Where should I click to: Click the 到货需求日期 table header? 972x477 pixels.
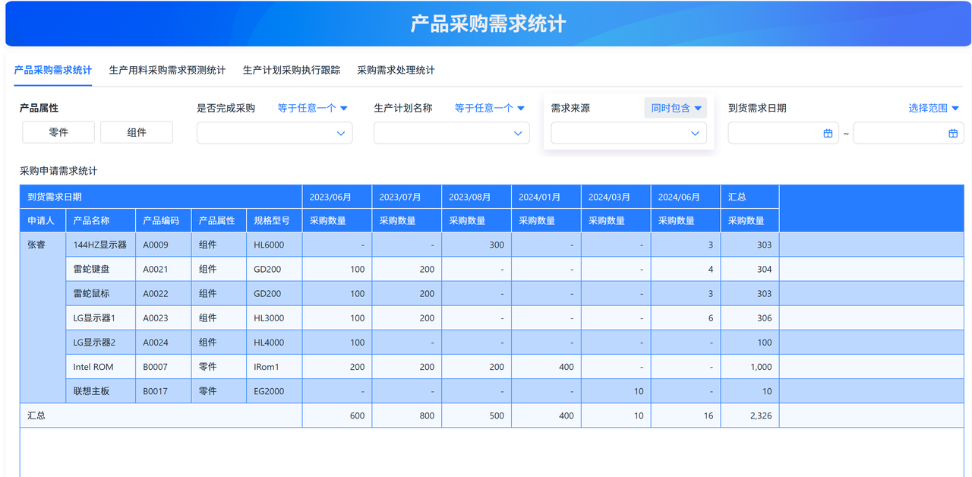pos(161,197)
